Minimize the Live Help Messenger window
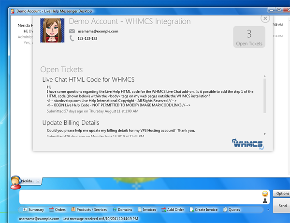The image size is (290, 223). tap(272, 10)
